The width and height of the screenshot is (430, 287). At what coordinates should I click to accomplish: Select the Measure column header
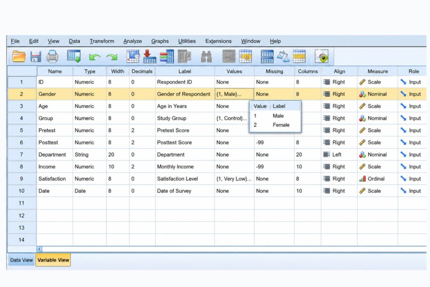[x=378, y=71]
